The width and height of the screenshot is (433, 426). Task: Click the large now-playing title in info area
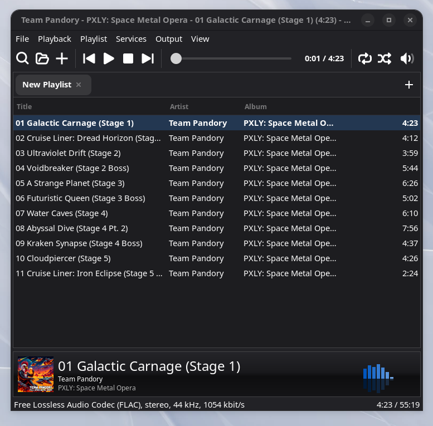point(149,366)
